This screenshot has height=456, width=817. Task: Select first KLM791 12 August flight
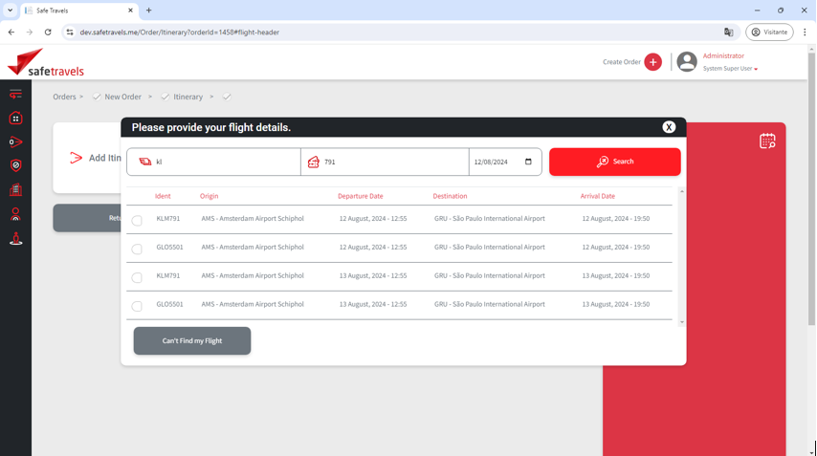coord(137,221)
